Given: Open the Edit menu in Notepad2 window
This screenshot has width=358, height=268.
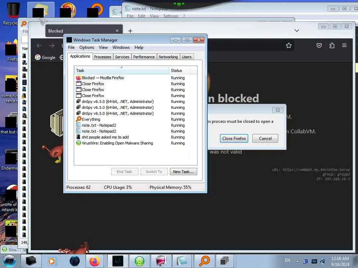Looking at the screenshot, I should (141, 16).
